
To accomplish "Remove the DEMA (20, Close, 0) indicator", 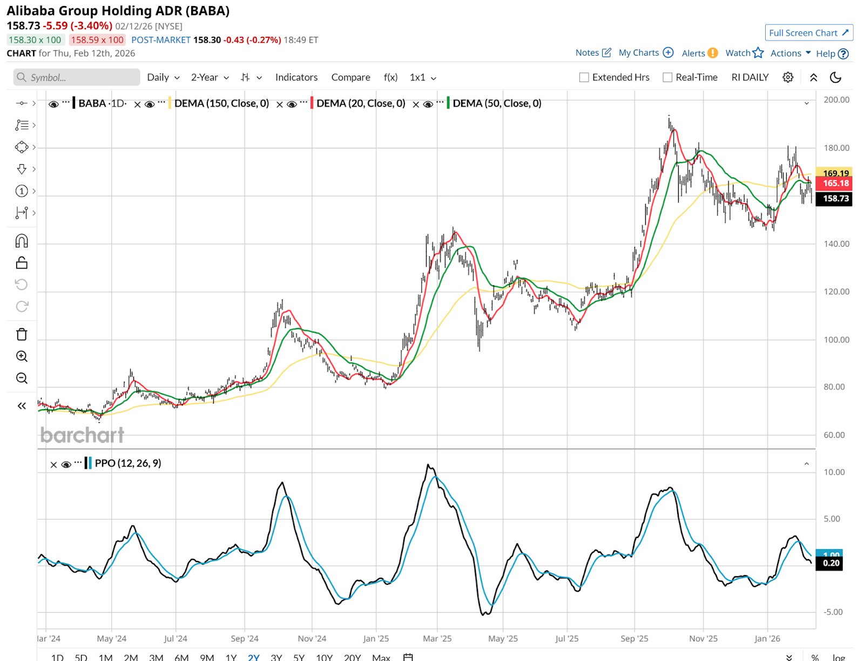I will click(279, 104).
